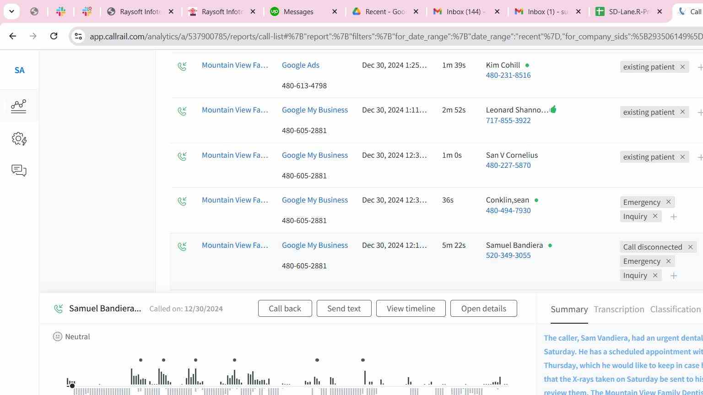This screenshot has height=395, width=703.
Task: Open phone number 717-855-3922 link
Action: (508, 121)
